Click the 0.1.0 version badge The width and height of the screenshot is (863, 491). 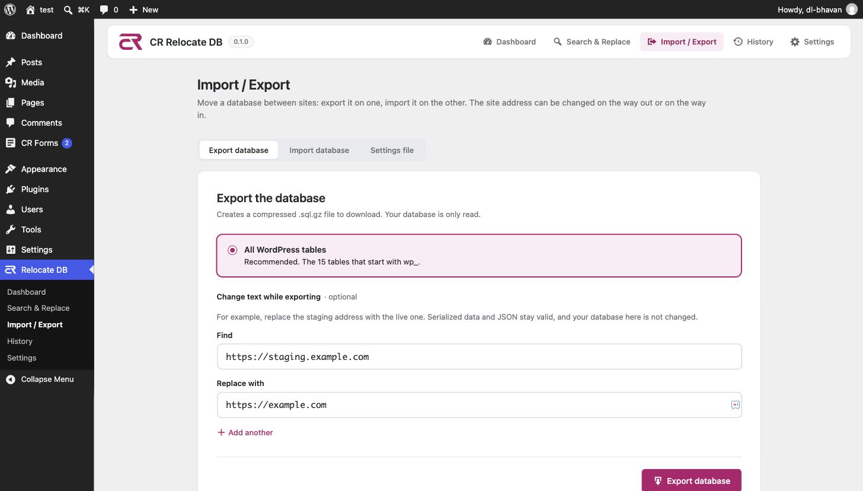(x=241, y=42)
